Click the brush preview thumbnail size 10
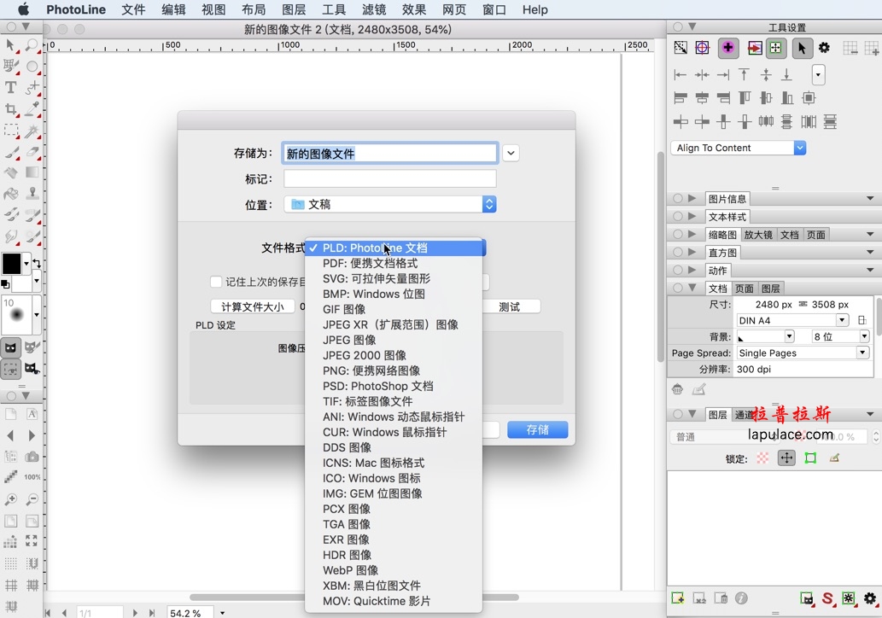The height and width of the screenshot is (618, 882). click(x=17, y=315)
